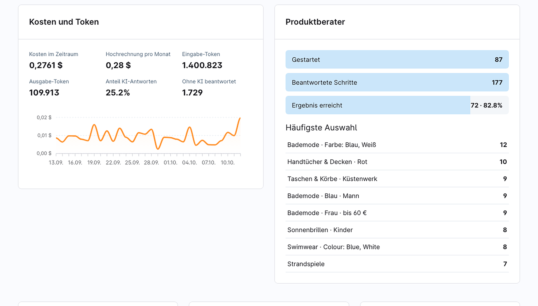Click the Kosten und Token heading

(64, 22)
